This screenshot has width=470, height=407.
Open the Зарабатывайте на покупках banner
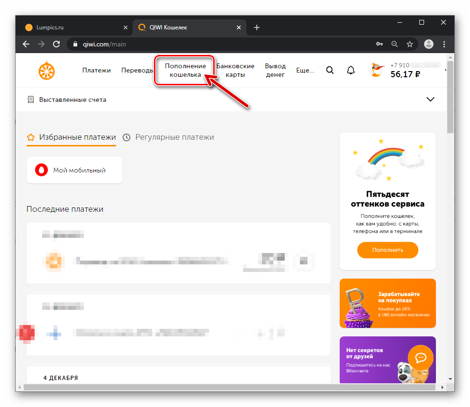388,303
